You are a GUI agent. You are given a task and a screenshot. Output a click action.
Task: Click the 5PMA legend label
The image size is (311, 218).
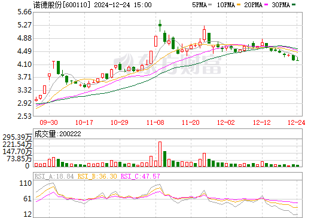tap(199, 5)
